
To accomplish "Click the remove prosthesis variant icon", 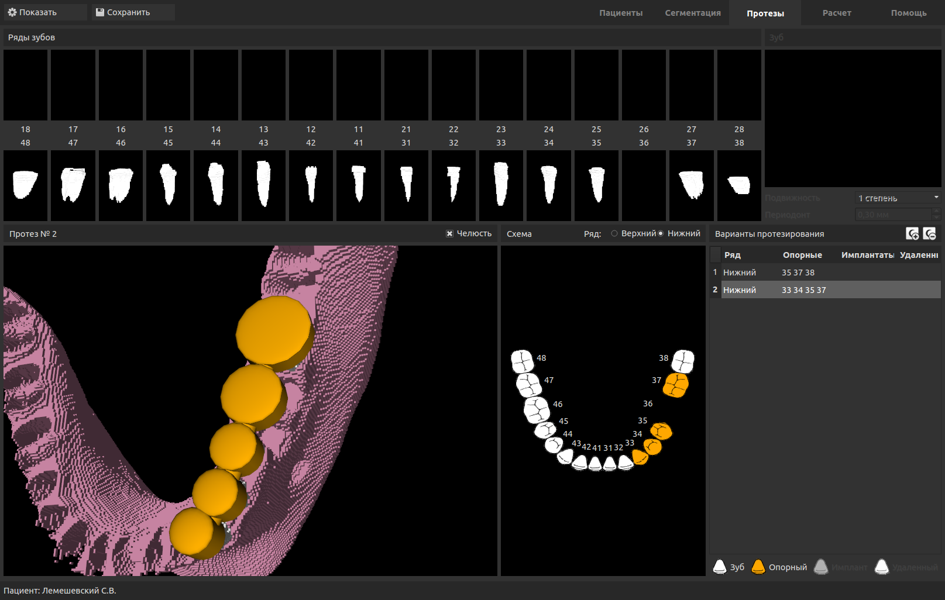I will coord(929,234).
